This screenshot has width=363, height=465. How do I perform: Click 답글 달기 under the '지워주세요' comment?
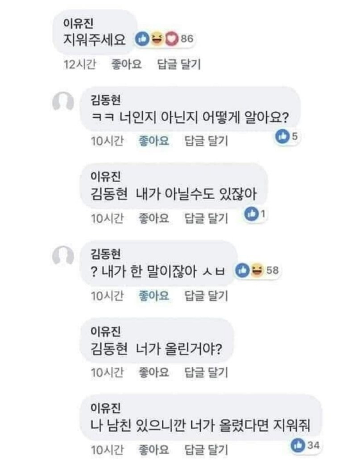(x=179, y=65)
